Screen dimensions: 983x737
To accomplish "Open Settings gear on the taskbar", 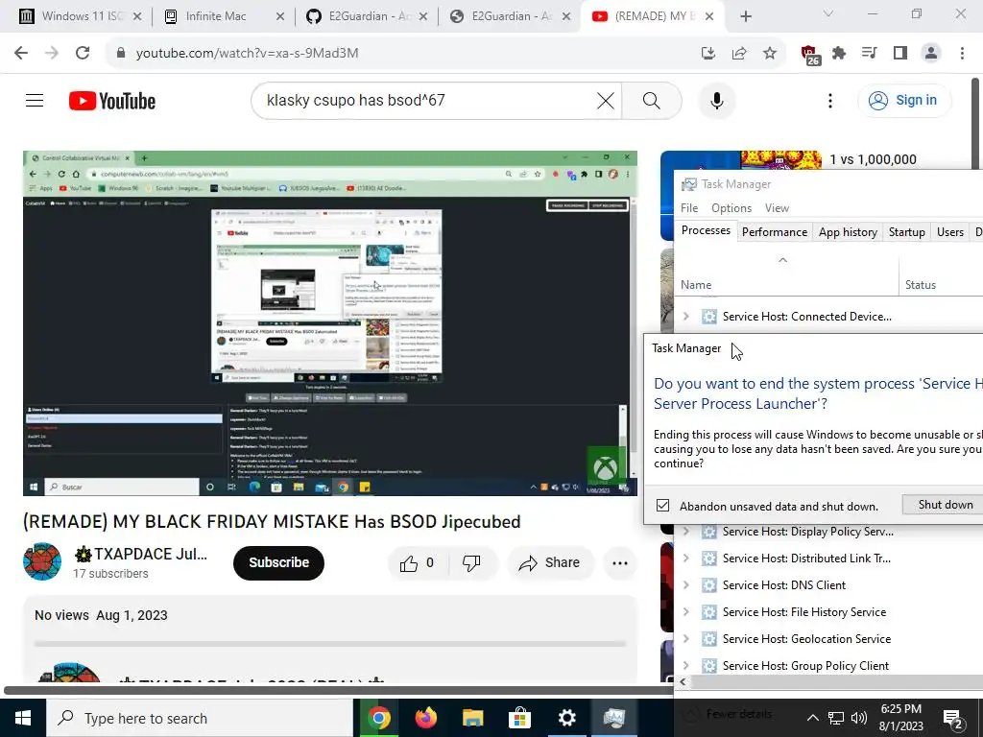I will click(x=566, y=718).
